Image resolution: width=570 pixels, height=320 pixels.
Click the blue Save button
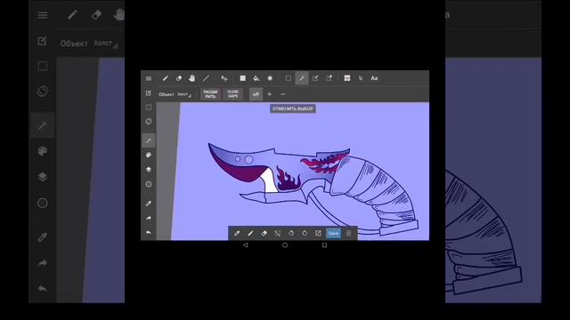[333, 233]
